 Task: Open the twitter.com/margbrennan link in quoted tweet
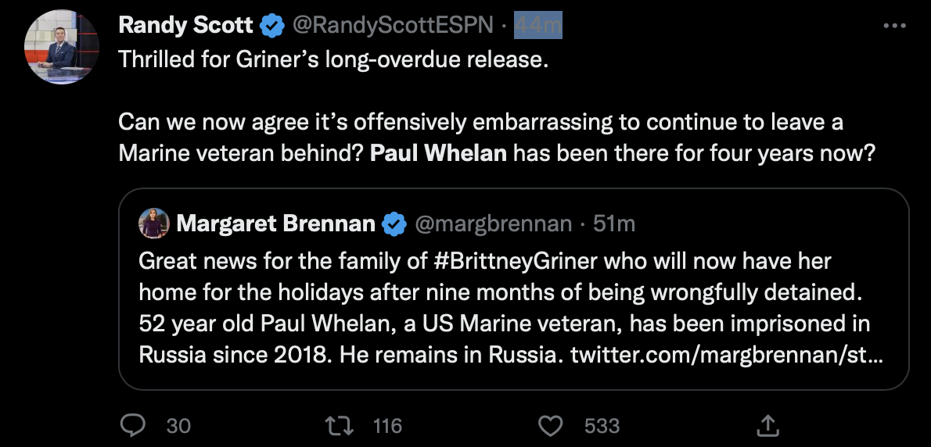pyautogui.click(x=727, y=355)
